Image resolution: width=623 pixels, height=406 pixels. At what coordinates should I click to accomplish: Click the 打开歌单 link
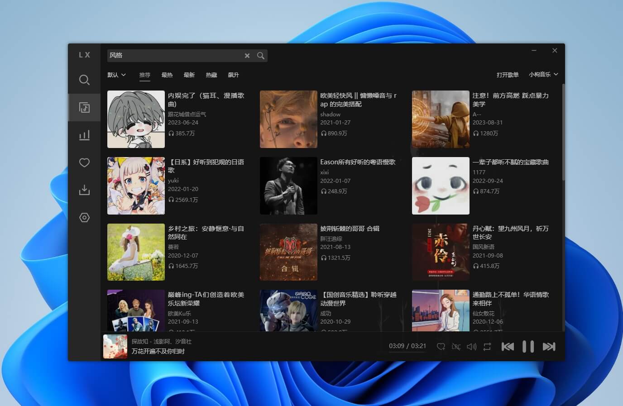point(508,75)
